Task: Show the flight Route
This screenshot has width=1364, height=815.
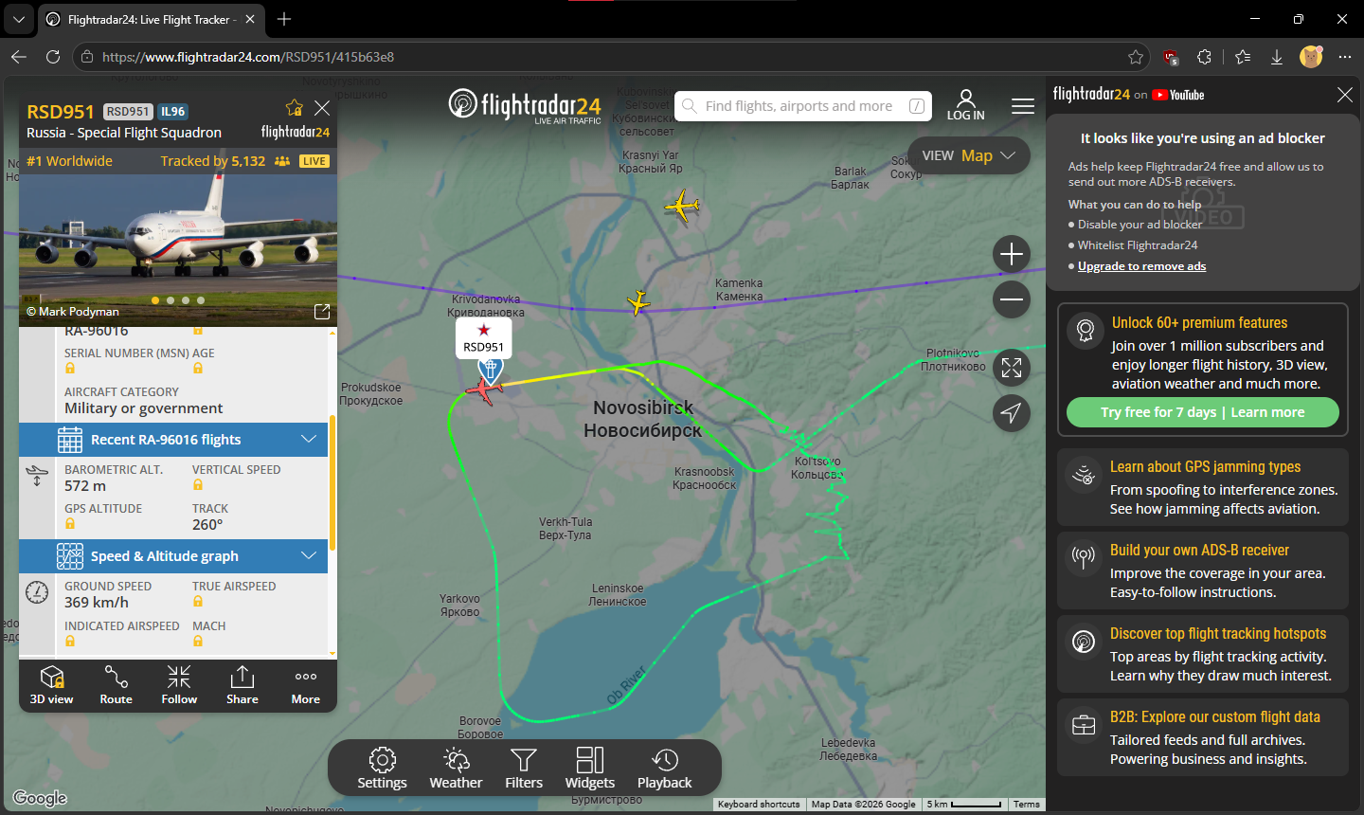Action: [116, 685]
